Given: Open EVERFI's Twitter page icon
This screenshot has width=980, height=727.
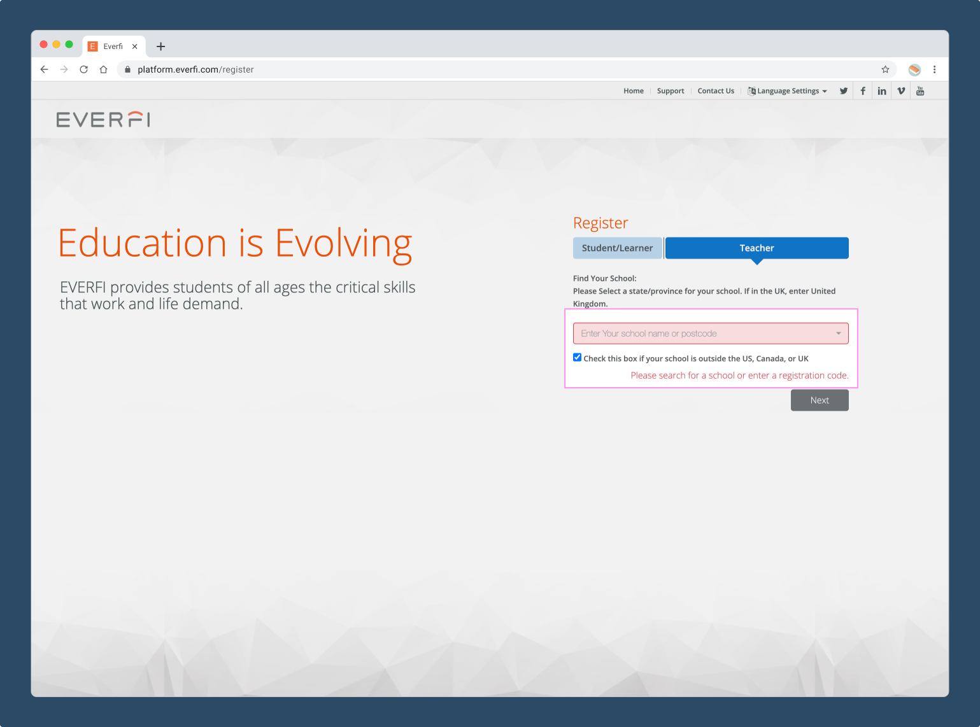Looking at the screenshot, I should (x=844, y=91).
